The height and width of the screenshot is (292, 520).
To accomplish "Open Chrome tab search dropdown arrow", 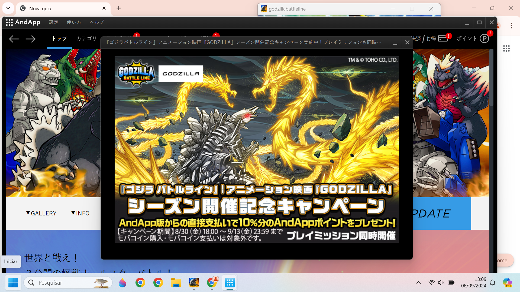I will pyautogui.click(x=8, y=8).
